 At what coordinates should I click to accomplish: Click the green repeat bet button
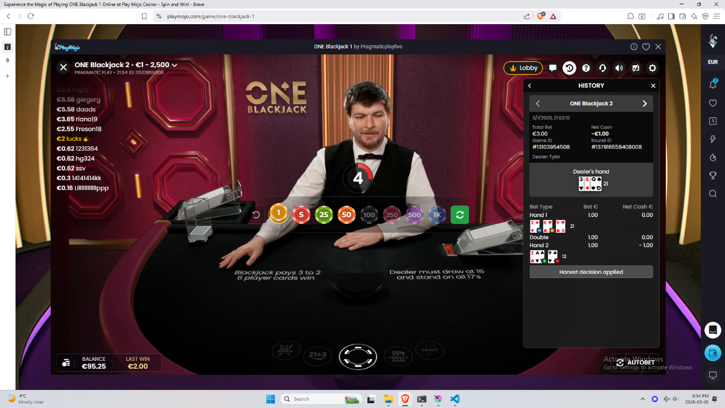460,215
